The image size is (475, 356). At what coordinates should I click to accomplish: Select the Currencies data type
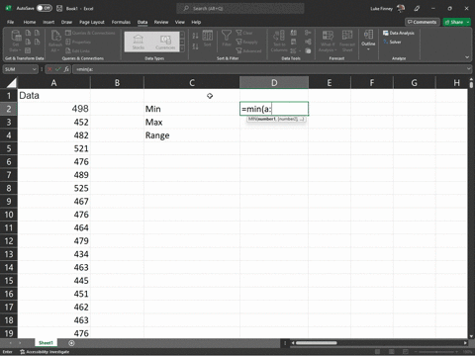click(165, 42)
